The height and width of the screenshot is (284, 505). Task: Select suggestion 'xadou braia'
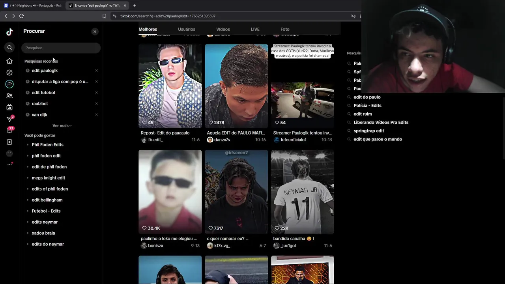coord(43,233)
